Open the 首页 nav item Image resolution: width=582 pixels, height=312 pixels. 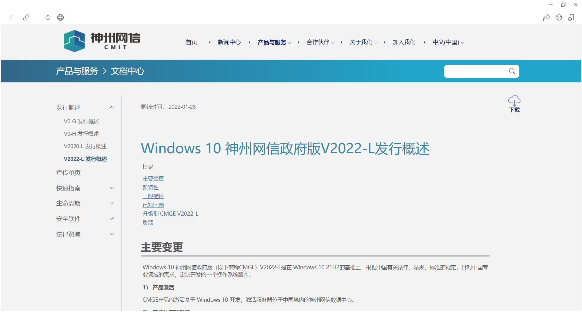pos(192,42)
